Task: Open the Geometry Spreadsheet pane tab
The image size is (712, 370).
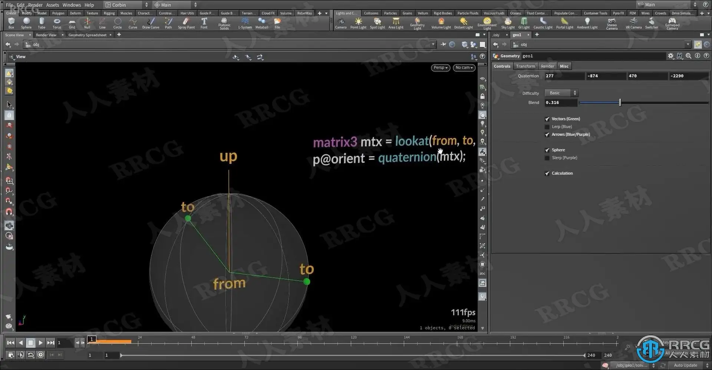Action: click(x=87, y=35)
